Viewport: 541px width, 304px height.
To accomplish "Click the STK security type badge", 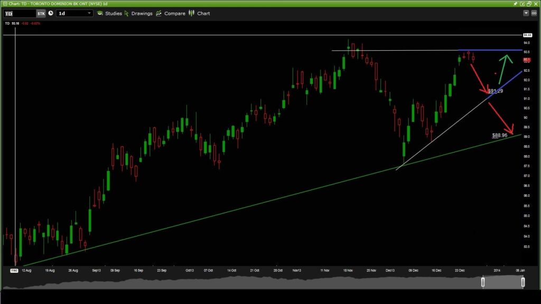I will (41, 13).
